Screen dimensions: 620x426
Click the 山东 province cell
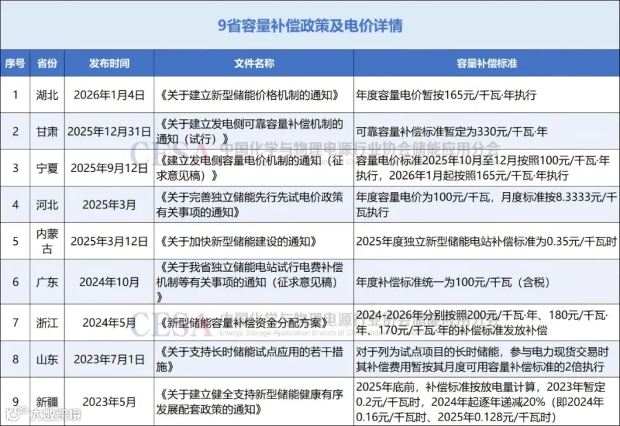click(47, 359)
